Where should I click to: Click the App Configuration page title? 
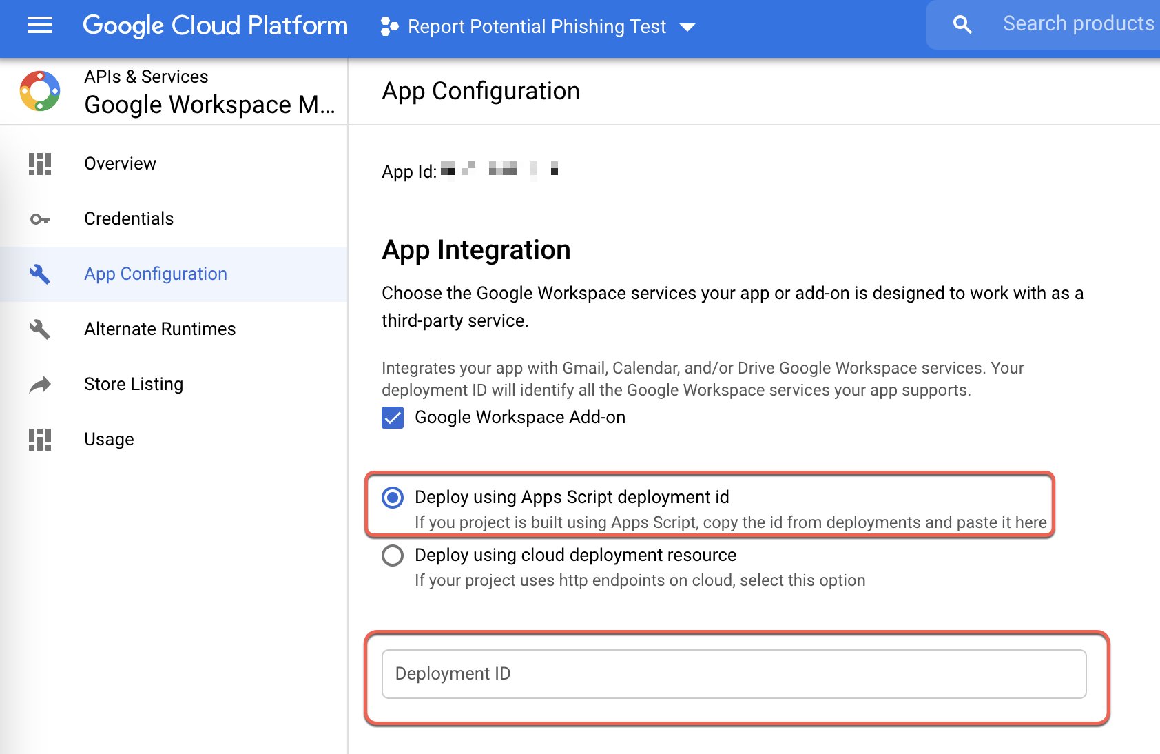click(x=481, y=91)
